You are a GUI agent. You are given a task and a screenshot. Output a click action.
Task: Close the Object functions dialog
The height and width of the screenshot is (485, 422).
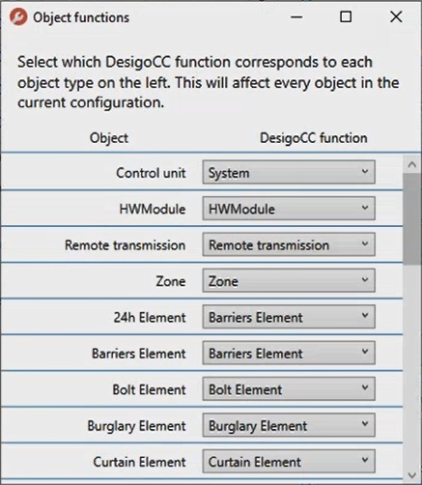(x=396, y=17)
